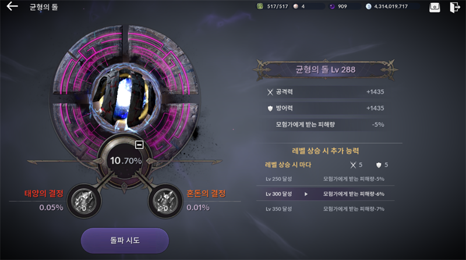Screen dimensions: 466x260
Task: Tap the pearl currency icon showing 4
Action: 296,6
